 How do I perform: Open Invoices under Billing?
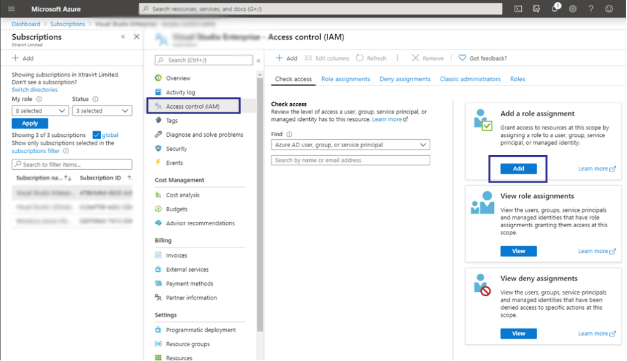(177, 255)
